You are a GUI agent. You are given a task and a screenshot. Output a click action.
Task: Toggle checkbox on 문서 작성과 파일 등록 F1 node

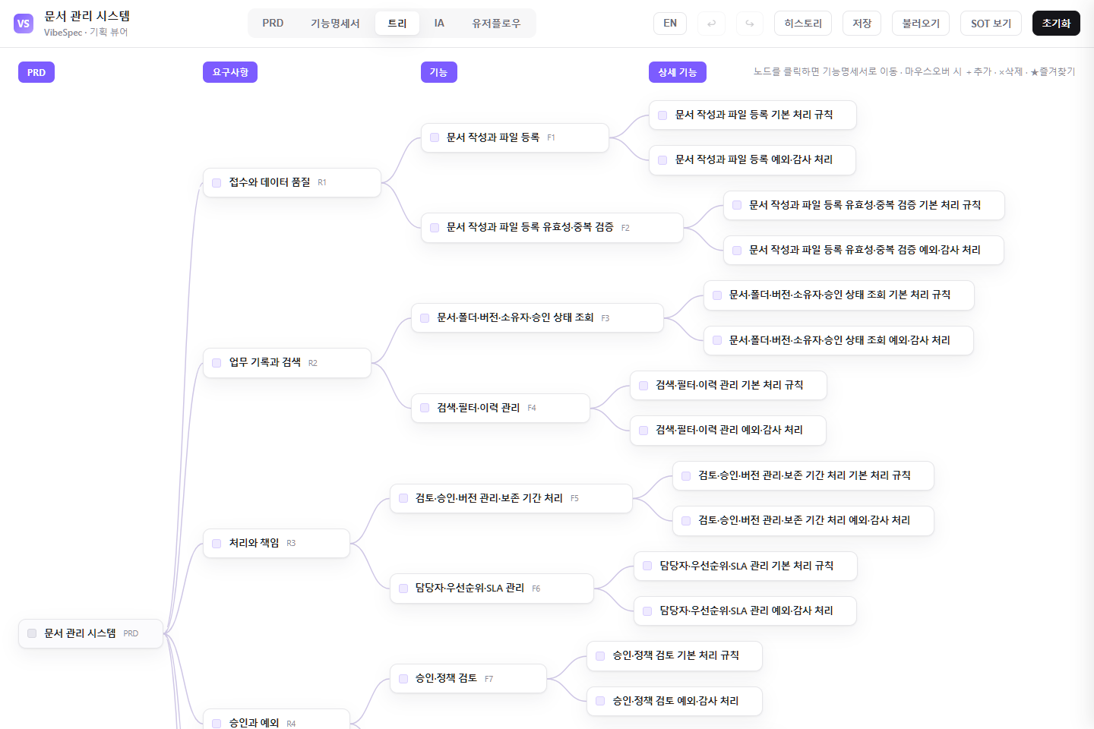click(435, 137)
